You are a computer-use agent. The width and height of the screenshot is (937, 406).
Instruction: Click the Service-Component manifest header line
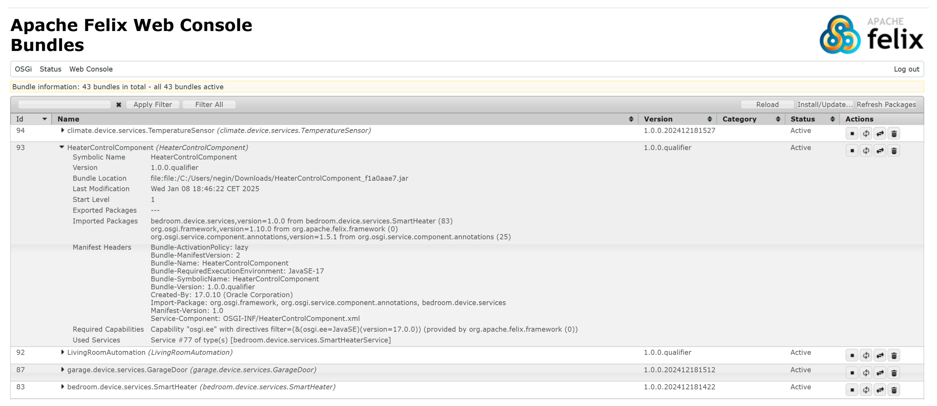click(x=255, y=318)
